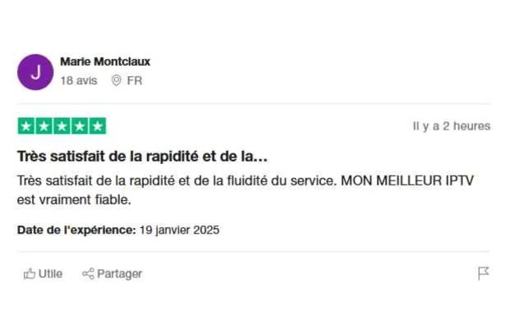Click the "FR" country label

[x=134, y=80]
